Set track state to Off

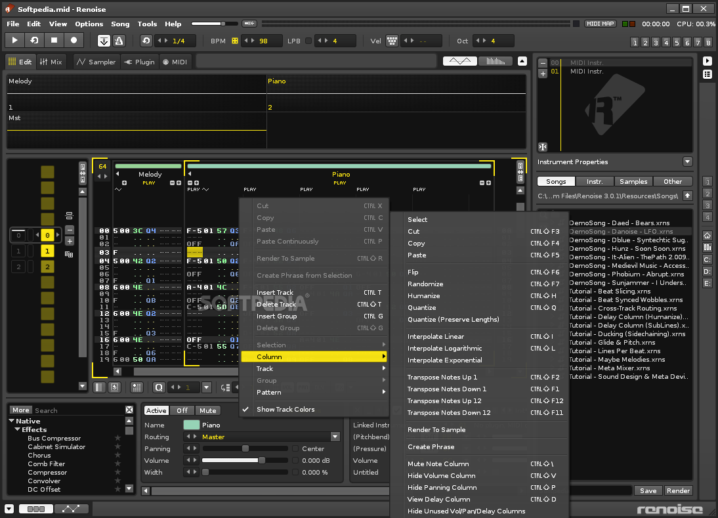(182, 410)
